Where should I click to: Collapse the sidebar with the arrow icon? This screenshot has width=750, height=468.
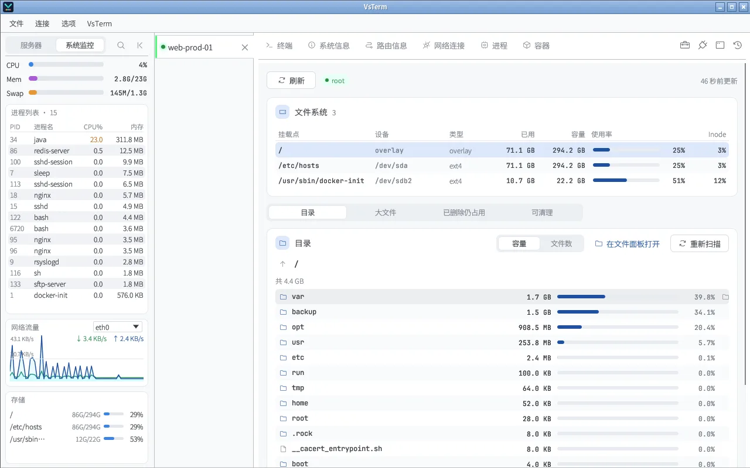[139, 45]
